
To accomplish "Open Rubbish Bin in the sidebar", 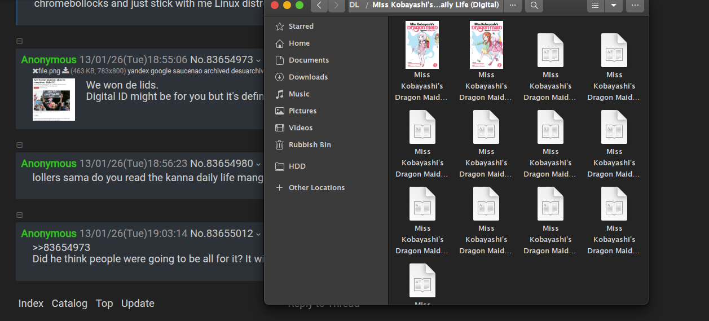I will tap(326, 145).
